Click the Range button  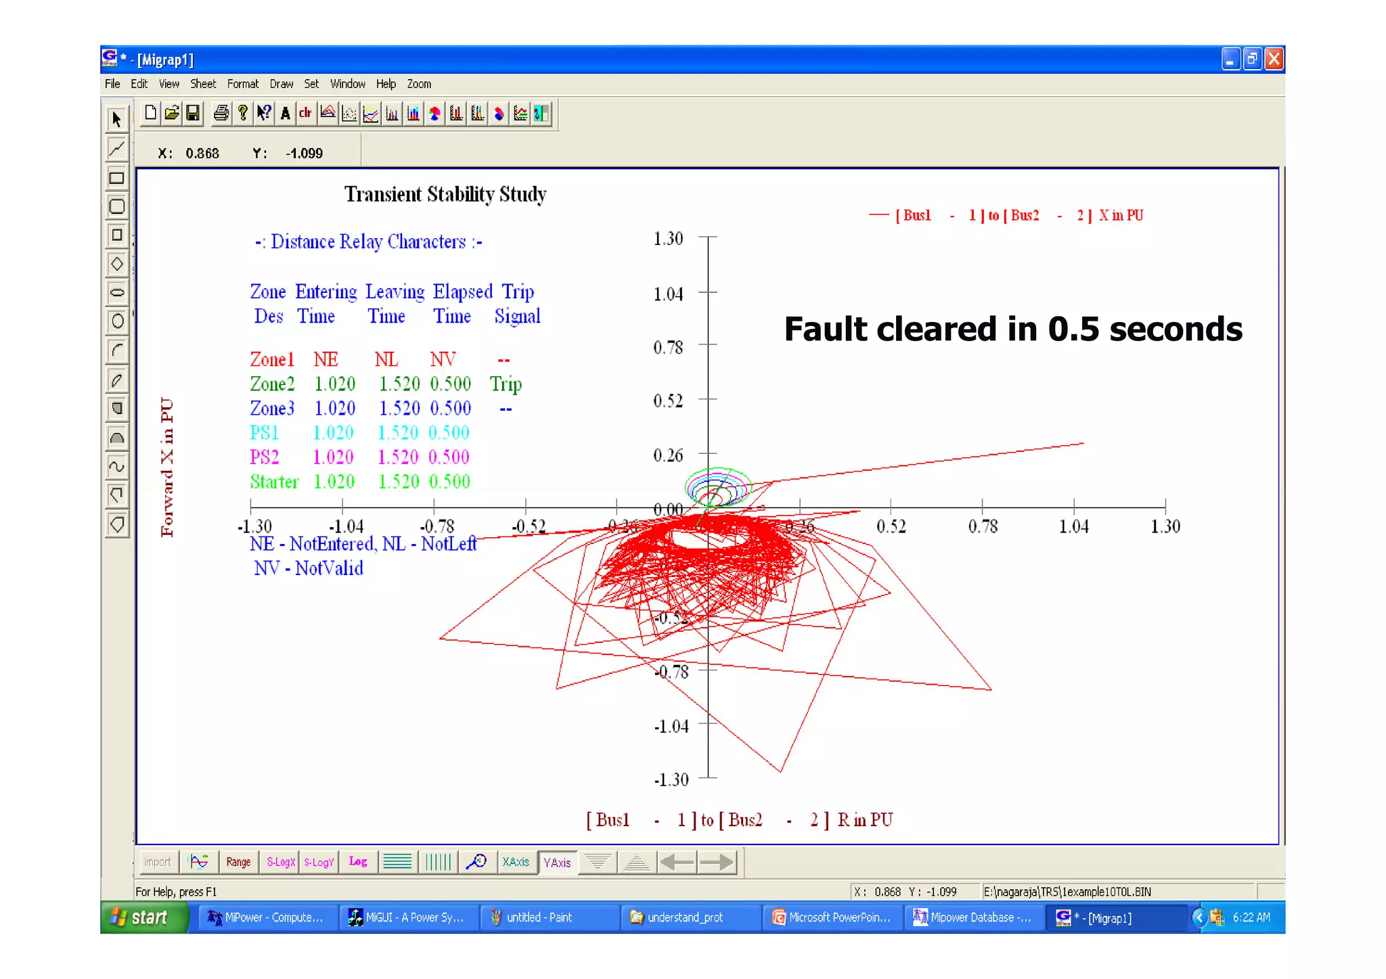point(239,862)
